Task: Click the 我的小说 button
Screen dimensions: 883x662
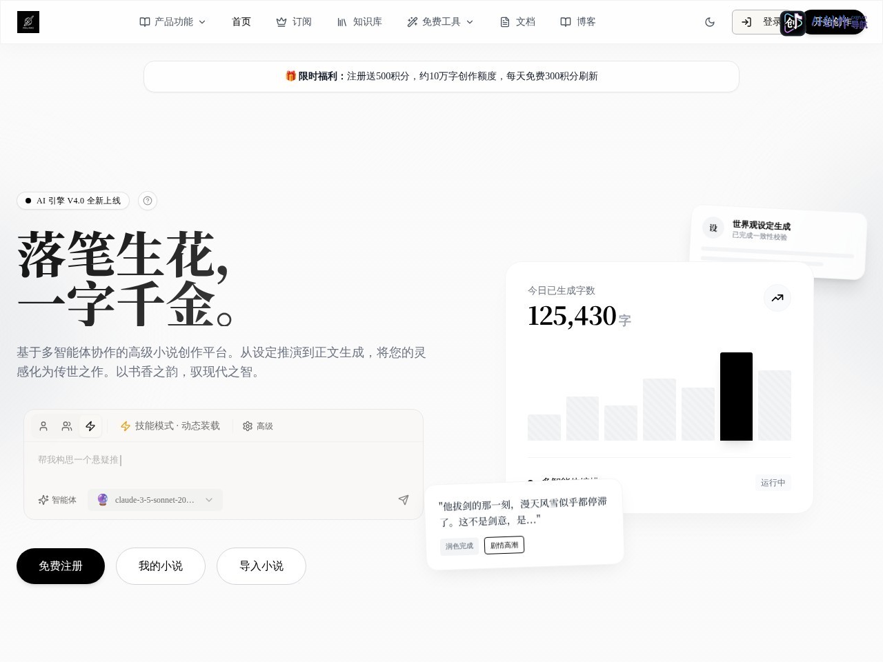Action: 161,566
